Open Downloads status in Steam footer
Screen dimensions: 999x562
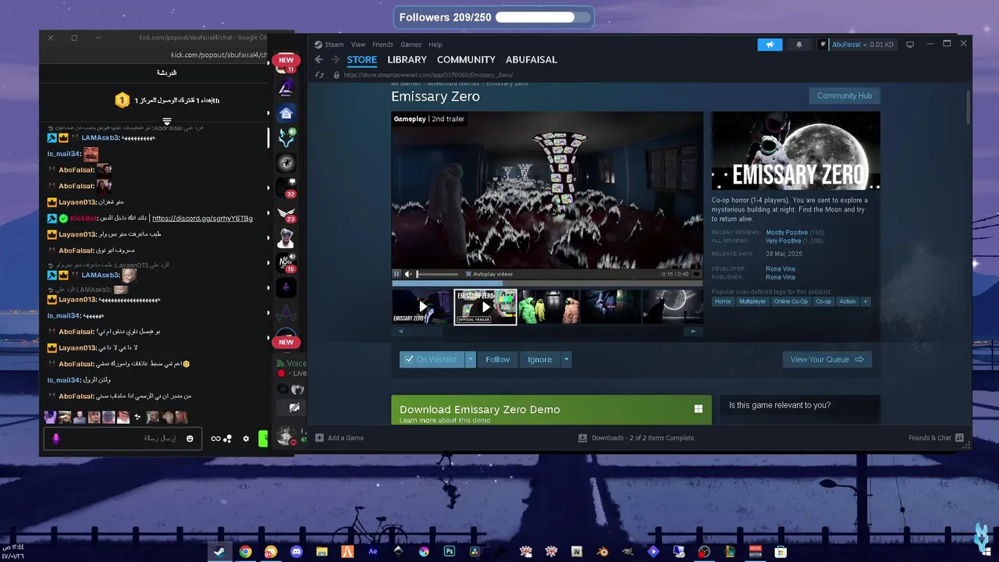636,438
